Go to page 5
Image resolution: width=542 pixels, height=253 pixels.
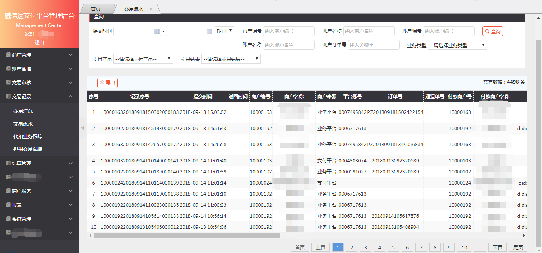[393, 247]
